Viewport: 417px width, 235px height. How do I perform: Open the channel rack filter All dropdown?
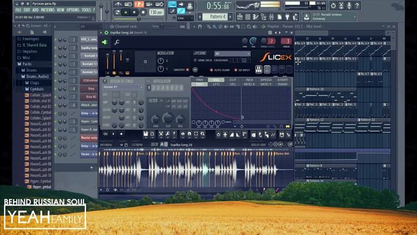(91, 26)
